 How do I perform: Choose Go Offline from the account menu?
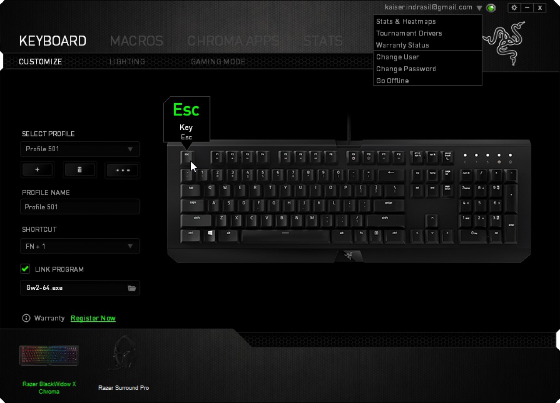392,80
